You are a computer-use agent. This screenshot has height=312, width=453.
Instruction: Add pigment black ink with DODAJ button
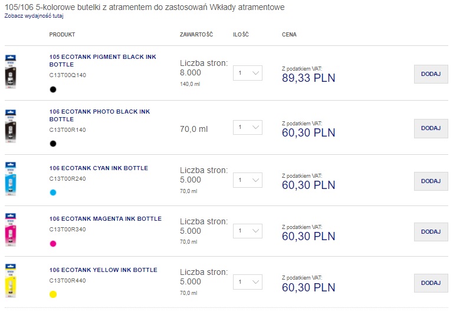431,74
